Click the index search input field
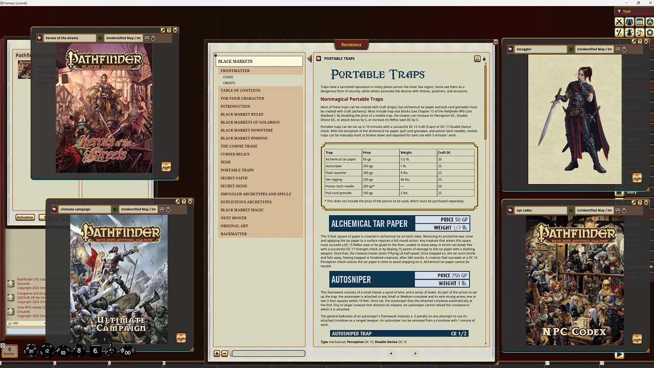Viewport: 654px width, 368px height. coord(268,353)
